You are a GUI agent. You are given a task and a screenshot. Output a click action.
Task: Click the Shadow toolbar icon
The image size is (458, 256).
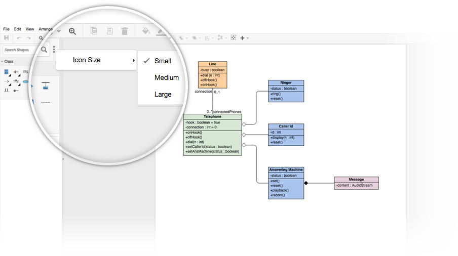207,38
